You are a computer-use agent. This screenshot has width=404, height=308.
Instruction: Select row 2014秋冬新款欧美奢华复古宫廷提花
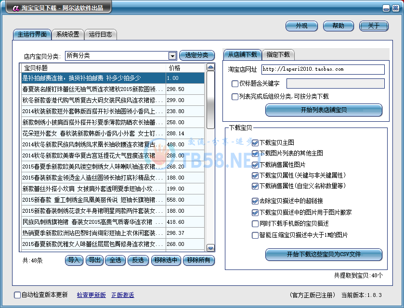113,155
